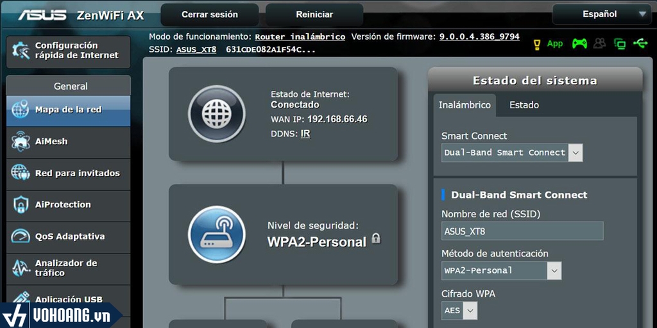Click the Conectado status text
The height and width of the screenshot is (328, 657).
coord(295,104)
